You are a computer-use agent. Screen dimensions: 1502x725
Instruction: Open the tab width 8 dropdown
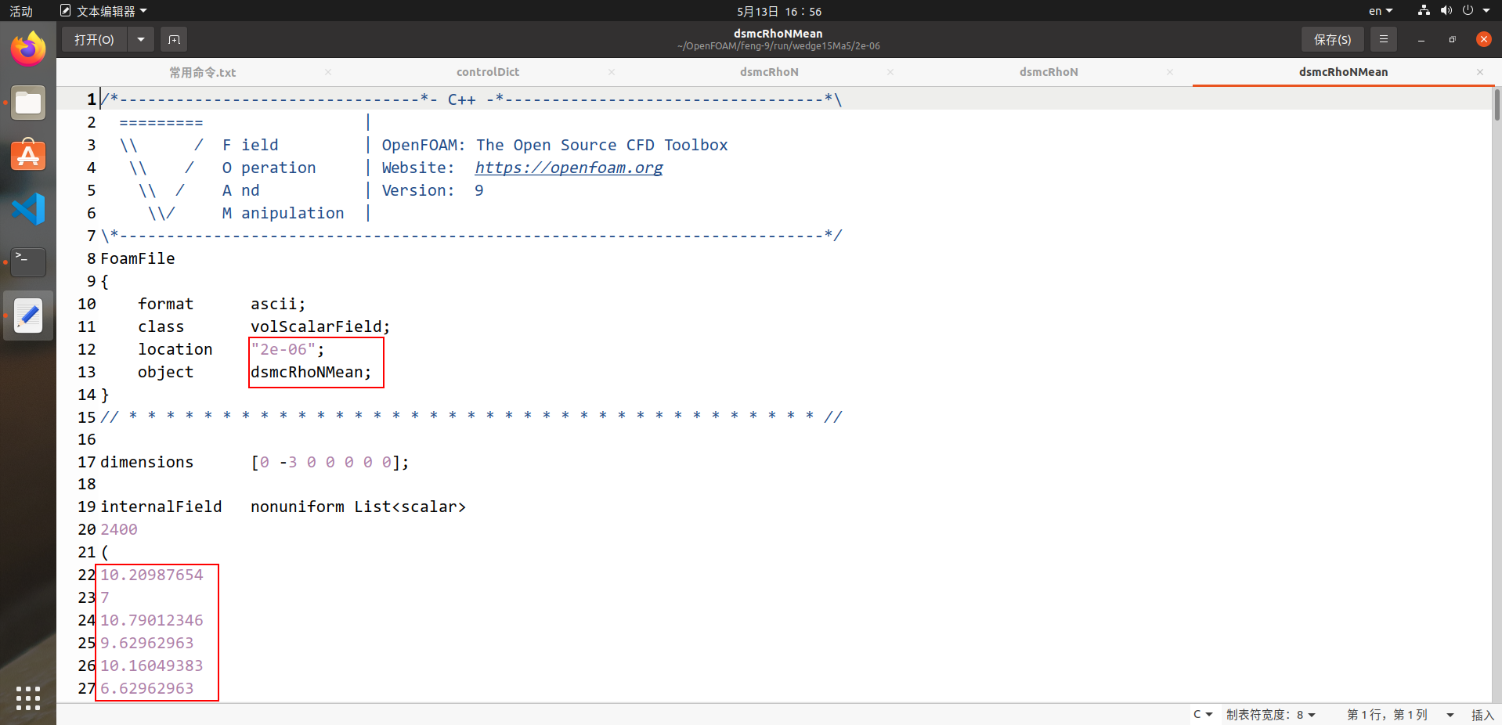click(x=1269, y=715)
